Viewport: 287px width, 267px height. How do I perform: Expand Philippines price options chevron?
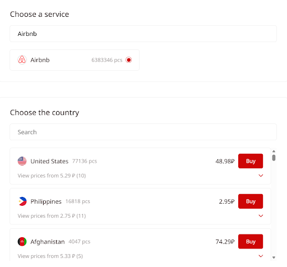pos(261,216)
